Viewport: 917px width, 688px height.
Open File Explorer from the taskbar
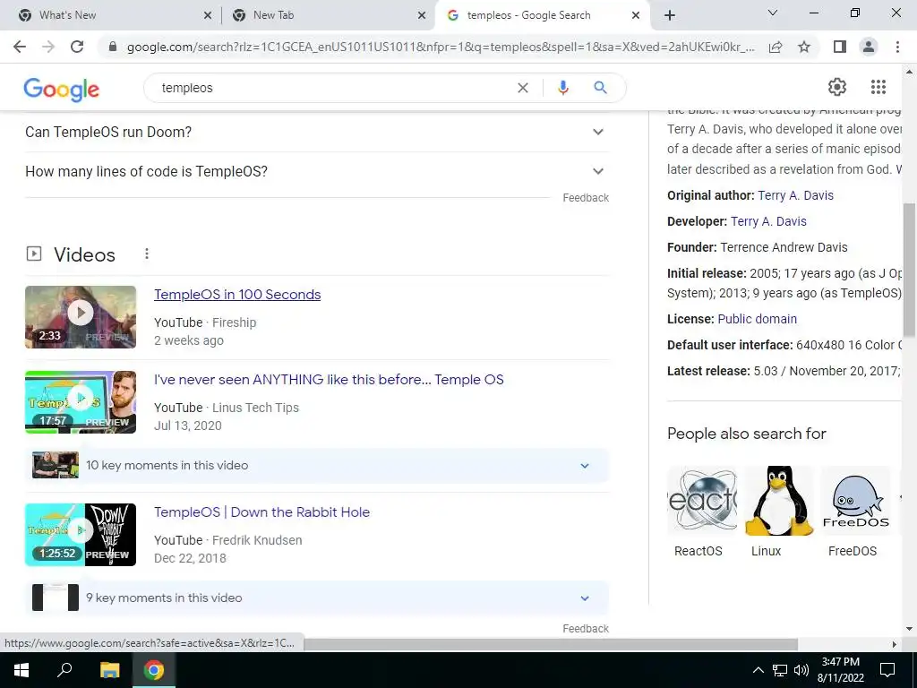click(109, 670)
